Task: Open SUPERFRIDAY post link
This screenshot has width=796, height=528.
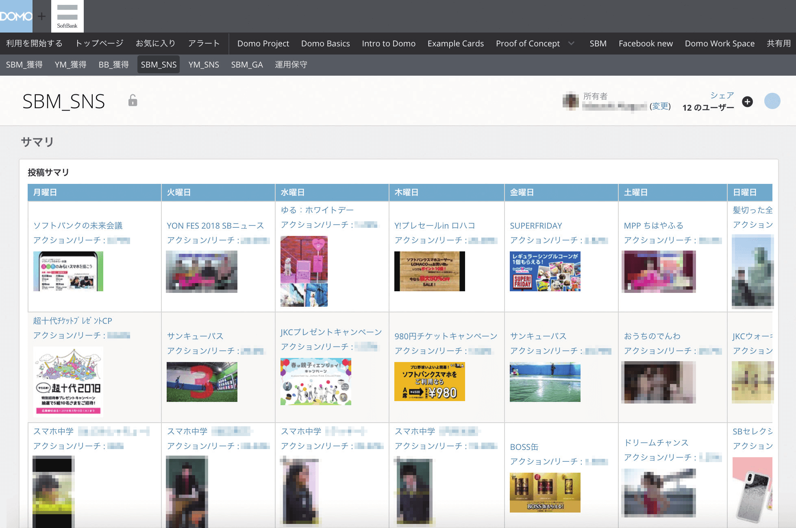Action: tap(536, 225)
